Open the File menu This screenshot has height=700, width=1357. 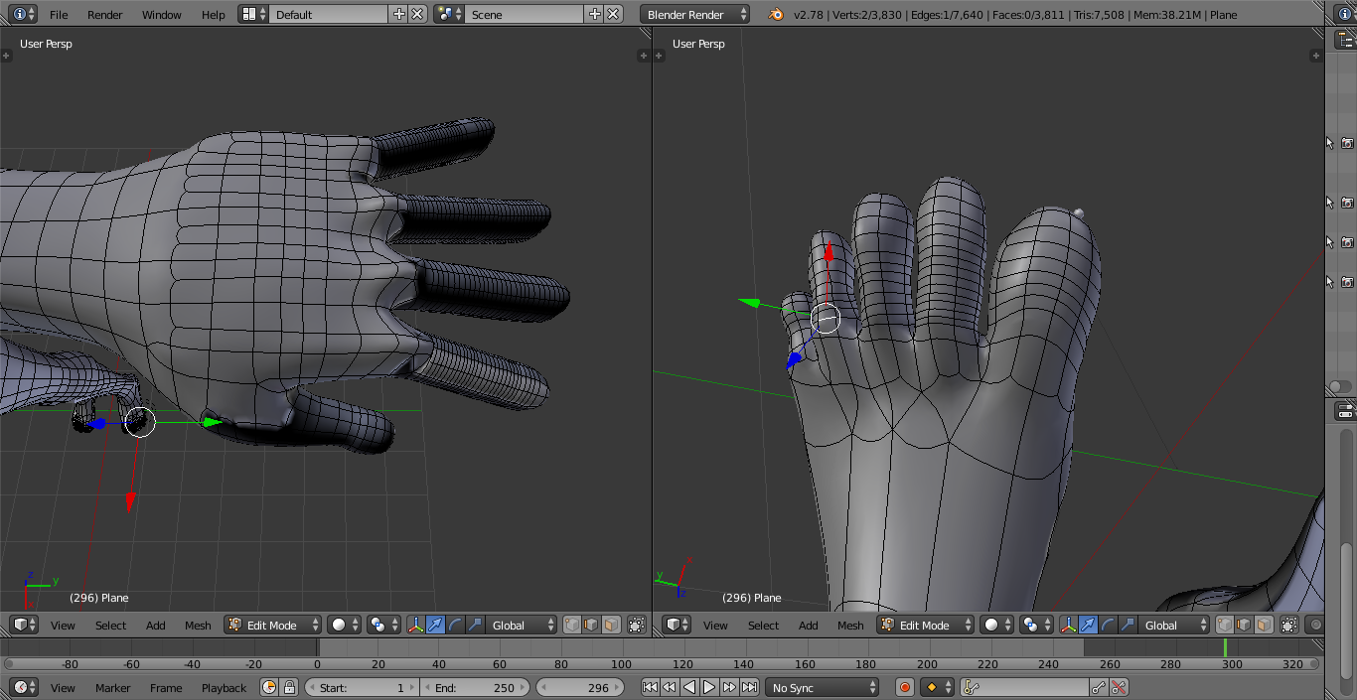tap(59, 15)
